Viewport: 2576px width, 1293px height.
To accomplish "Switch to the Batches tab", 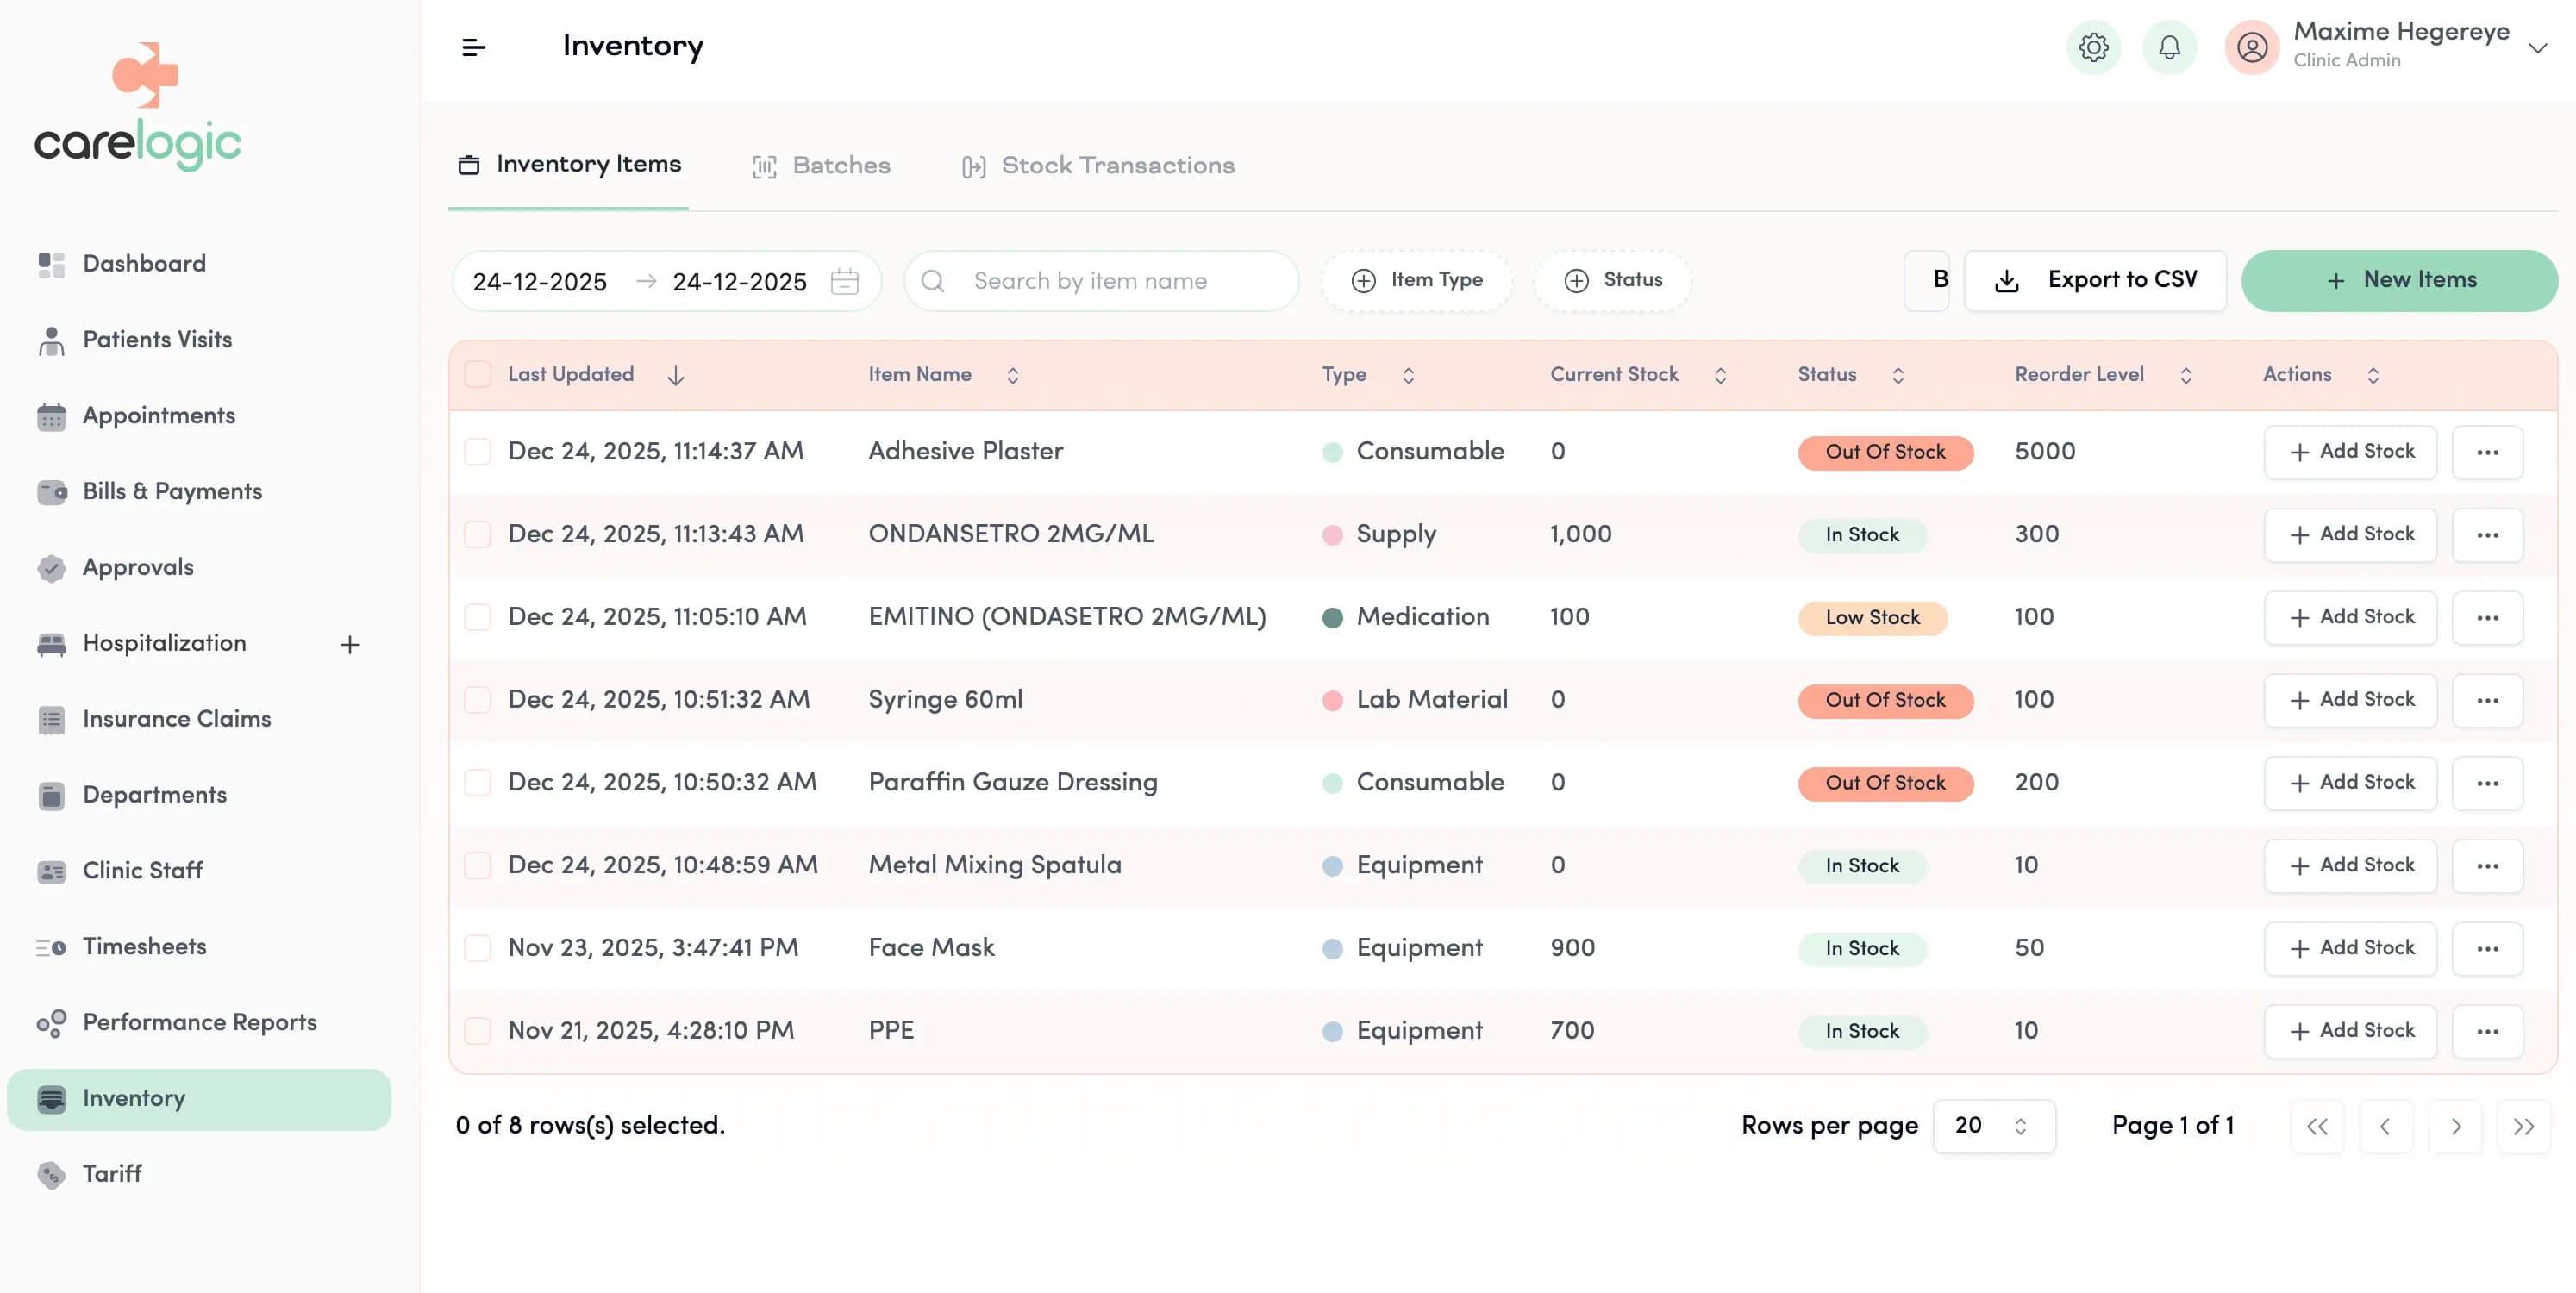I will [840, 164].
